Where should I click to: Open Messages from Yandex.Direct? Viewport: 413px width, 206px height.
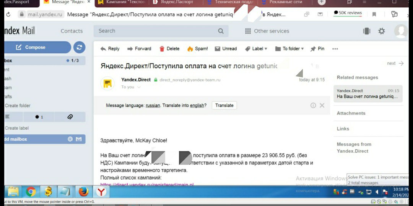point(354,148)
